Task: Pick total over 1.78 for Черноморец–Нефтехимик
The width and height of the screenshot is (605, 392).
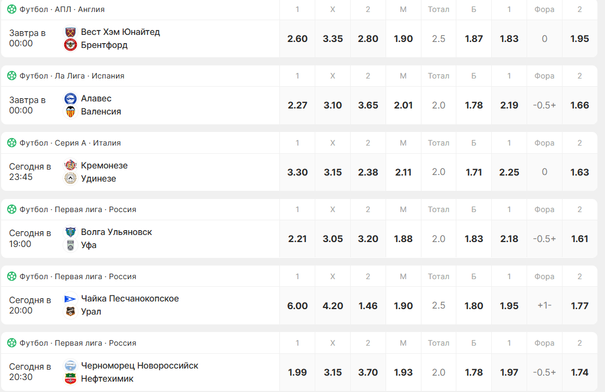Action: 474,372
